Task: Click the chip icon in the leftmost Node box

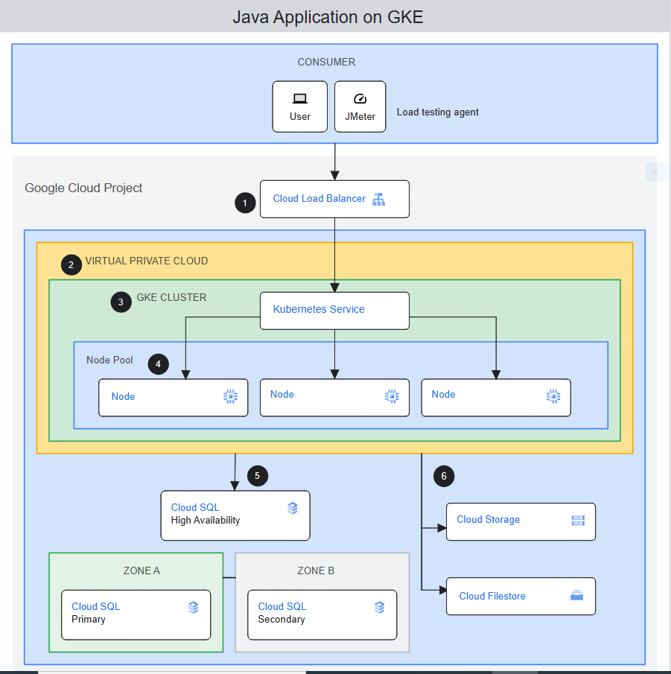Action: [x=230, y=396]
